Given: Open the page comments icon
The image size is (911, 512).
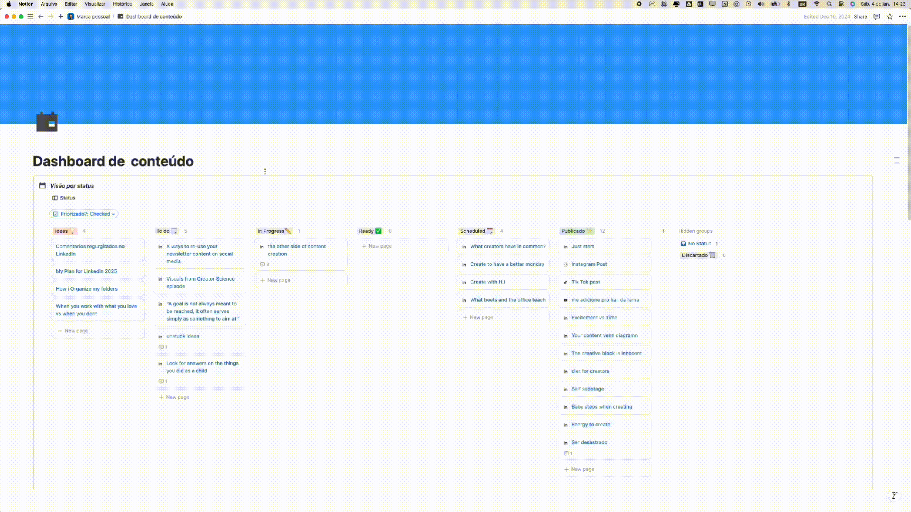Looking at the screenshot, I should click(x=877, y=17).
